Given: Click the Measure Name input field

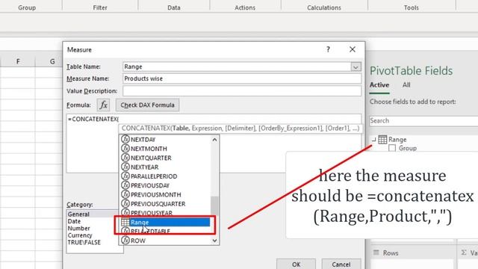Looking at the screenshot, I should point(242,78).
